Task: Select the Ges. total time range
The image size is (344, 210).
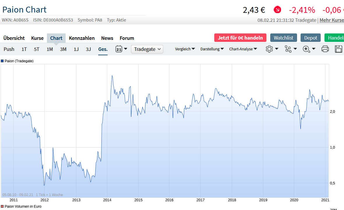Action: pos(103,49)
